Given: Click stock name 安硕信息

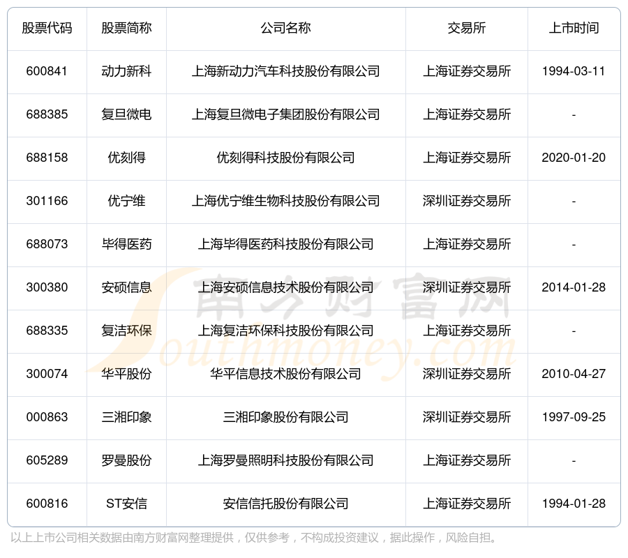Looking at the screenshot, I should coord(126,287).
